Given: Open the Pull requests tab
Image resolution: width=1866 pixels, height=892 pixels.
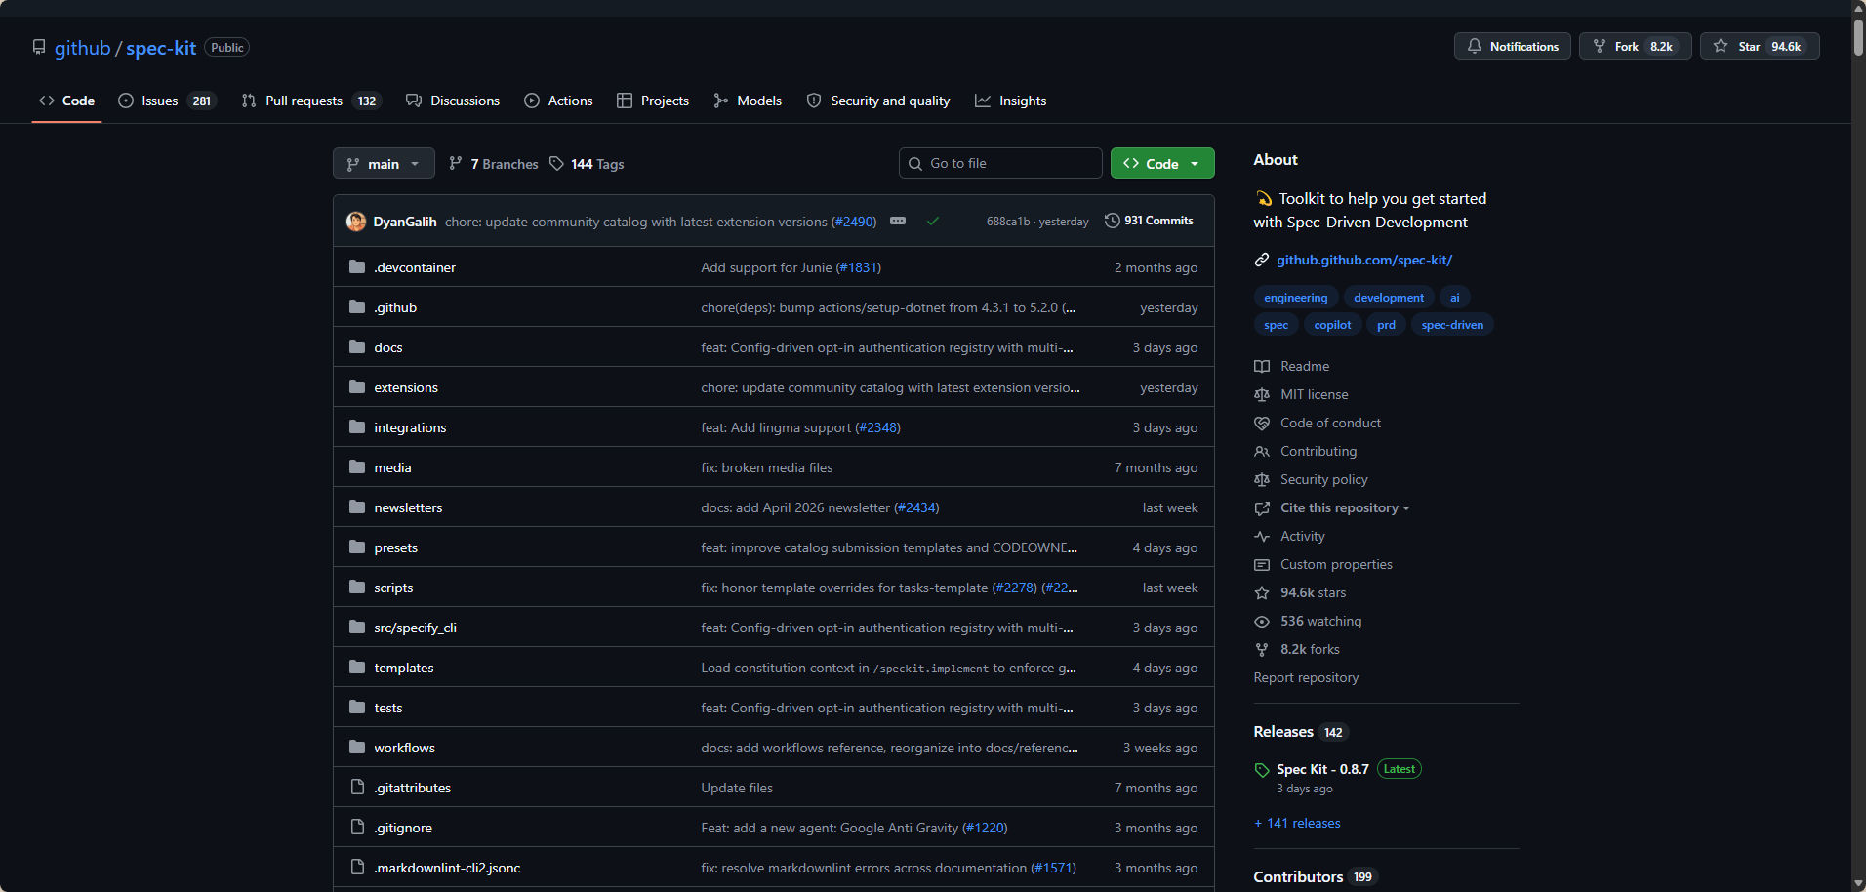Looking at the screenshot, I should coord(310,101).
